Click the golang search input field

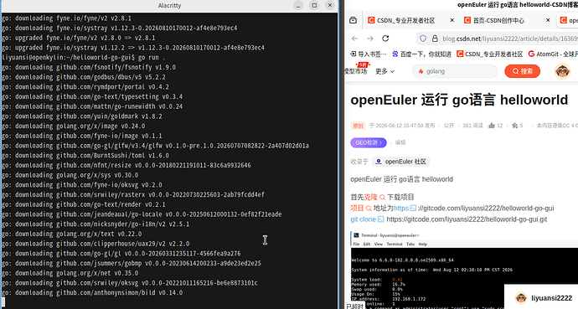455,71
